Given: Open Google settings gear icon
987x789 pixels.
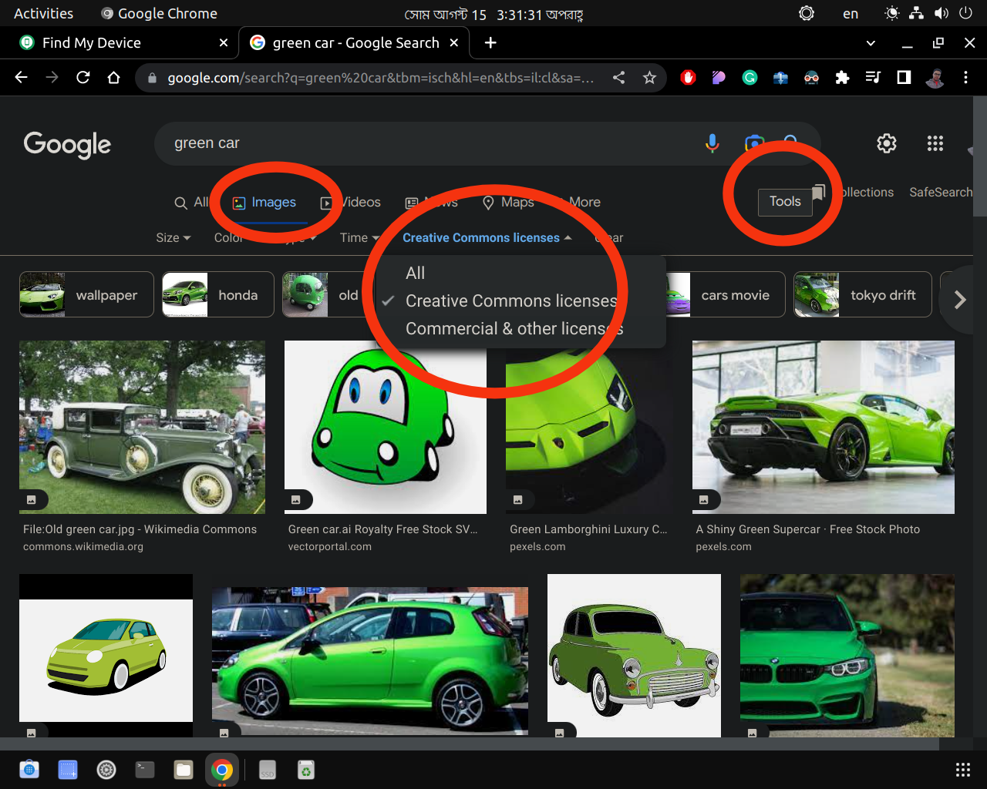Looking at the screenshot, I should click(887, 143).
